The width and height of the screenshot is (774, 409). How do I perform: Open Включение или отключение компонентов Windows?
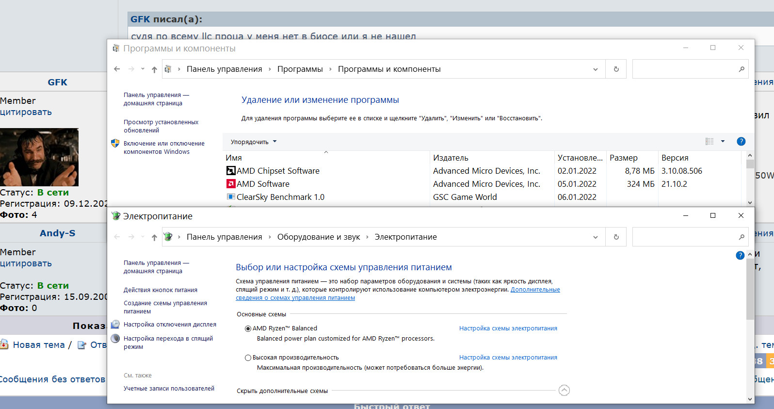coord(164,147)
